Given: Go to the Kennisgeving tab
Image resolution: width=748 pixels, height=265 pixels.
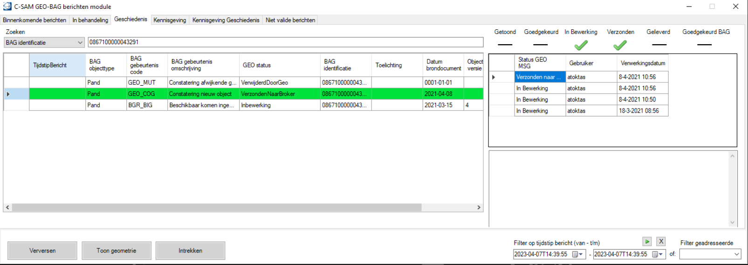Looking at the screenshot, I should (x=170, y=20).
